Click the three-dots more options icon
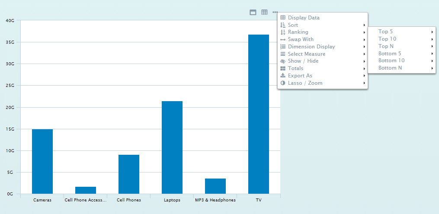This screenshot has width=439, height=214. click(275, 13)
